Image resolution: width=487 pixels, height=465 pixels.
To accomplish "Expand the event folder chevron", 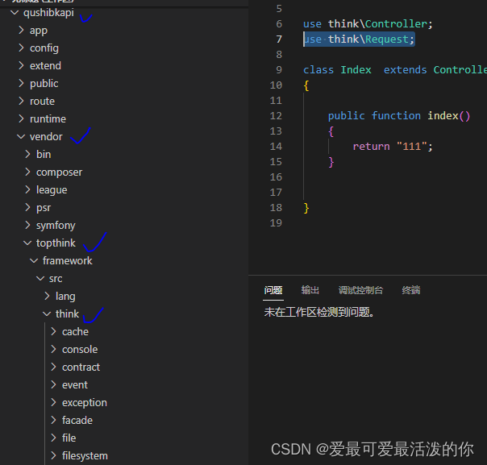I will 54,384.
